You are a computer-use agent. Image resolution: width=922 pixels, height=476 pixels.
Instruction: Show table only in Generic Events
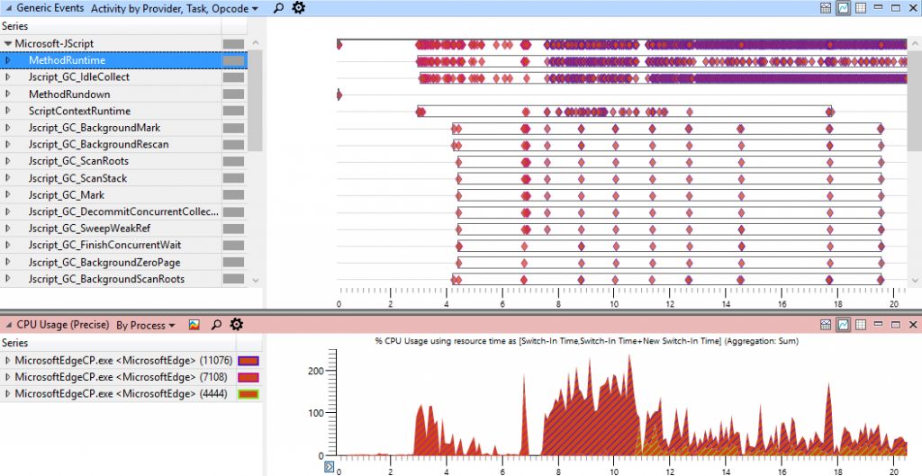point(860,8)
